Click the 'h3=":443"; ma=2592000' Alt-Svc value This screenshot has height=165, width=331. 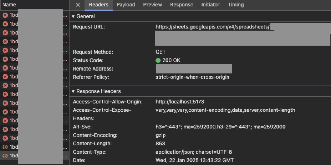click(221, 127)
